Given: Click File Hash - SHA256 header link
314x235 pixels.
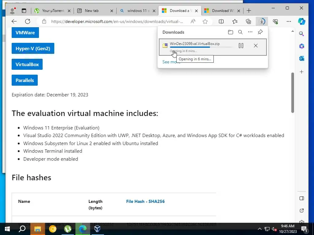Looking at the screenshot, I should 145,201.
